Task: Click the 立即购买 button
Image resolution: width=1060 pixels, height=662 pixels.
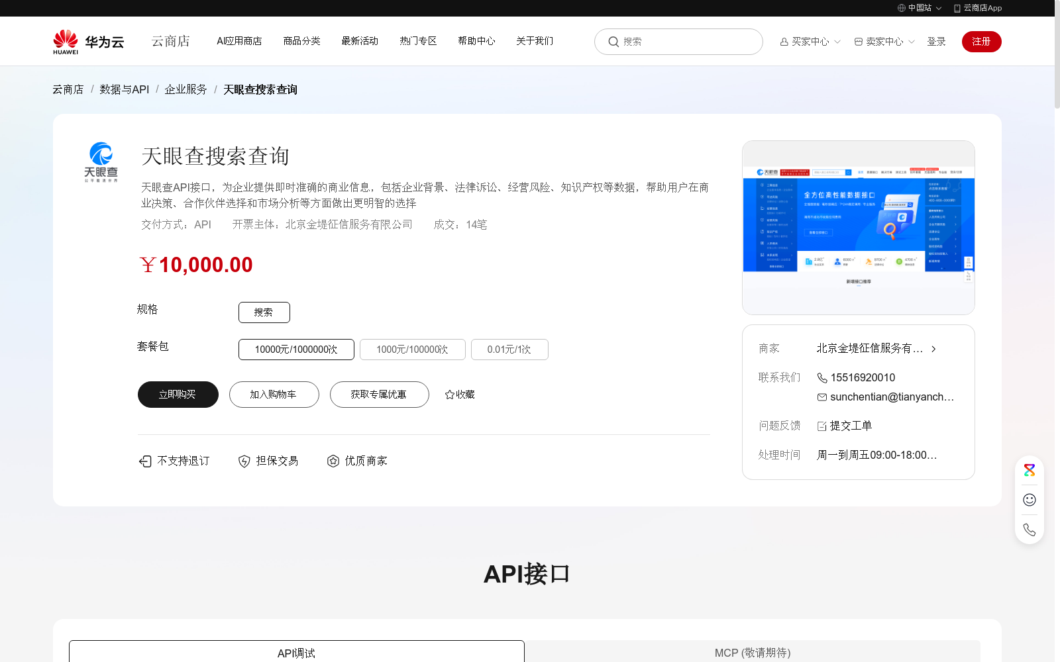Action: tap(178, 395)
